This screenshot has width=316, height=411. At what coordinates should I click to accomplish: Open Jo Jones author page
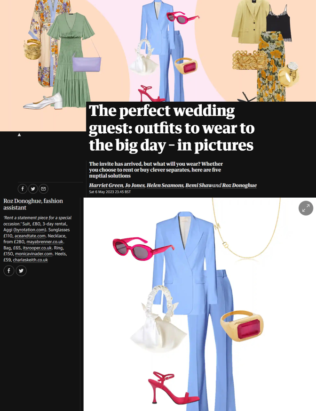click(x=135, y=185)
